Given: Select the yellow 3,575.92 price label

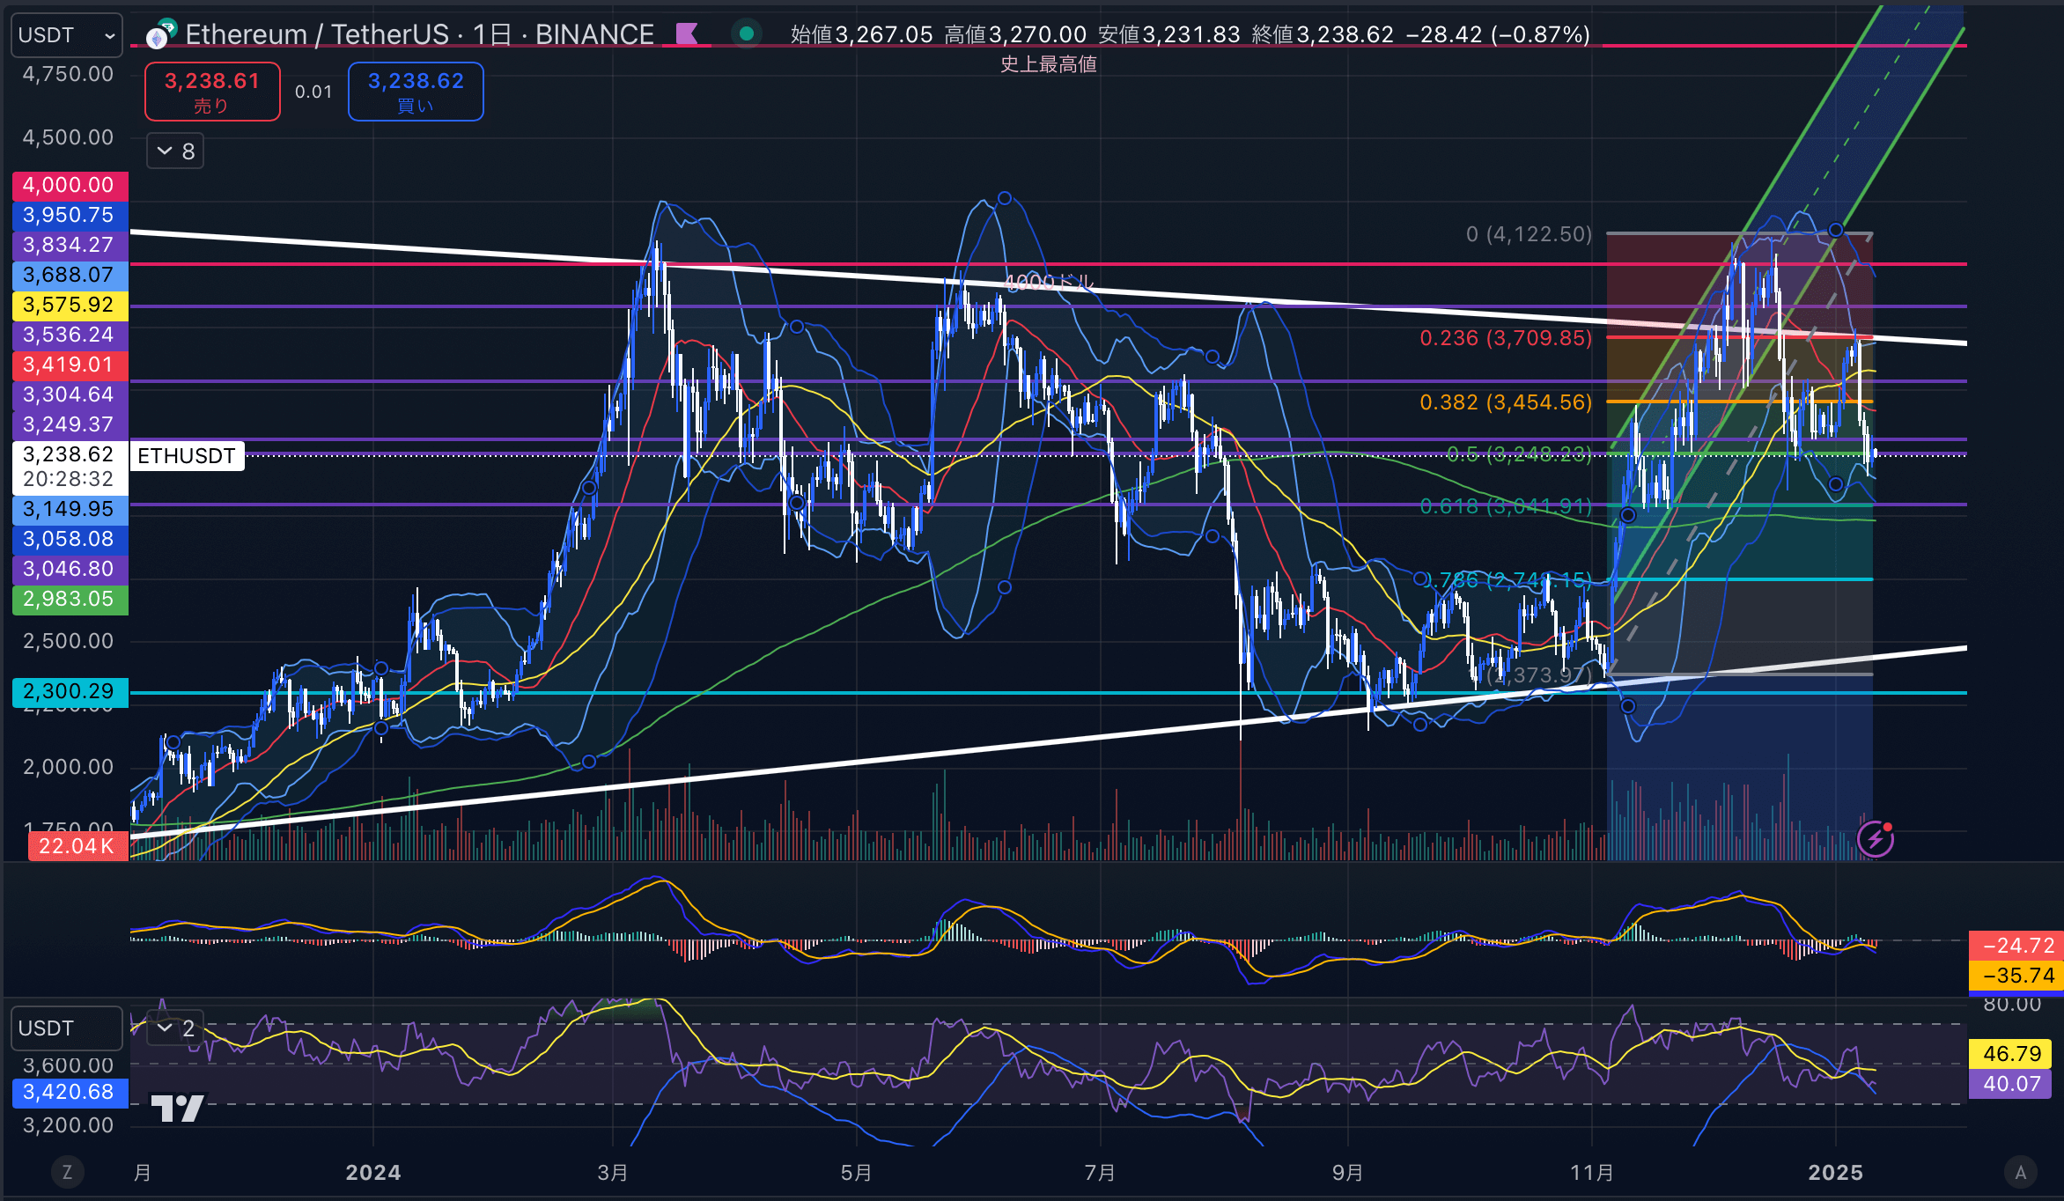Looking at the screenshot, I should (70, 305).
